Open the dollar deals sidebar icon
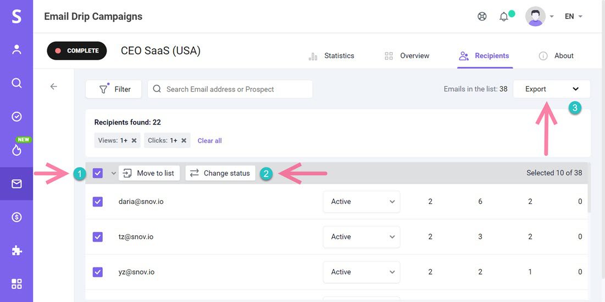 16,218
